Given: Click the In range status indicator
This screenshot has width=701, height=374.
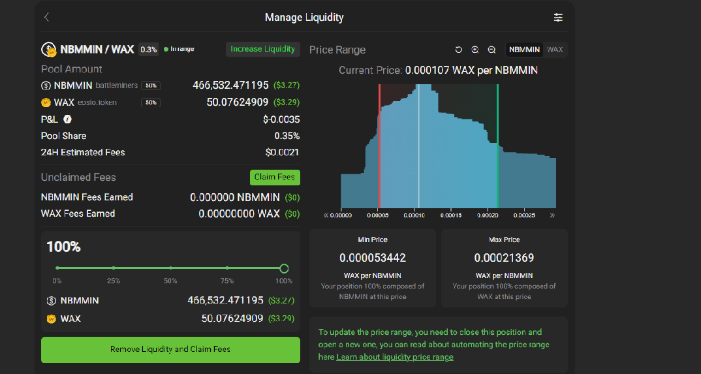Looking at the screenshot, I should click(x=179, y=49).
